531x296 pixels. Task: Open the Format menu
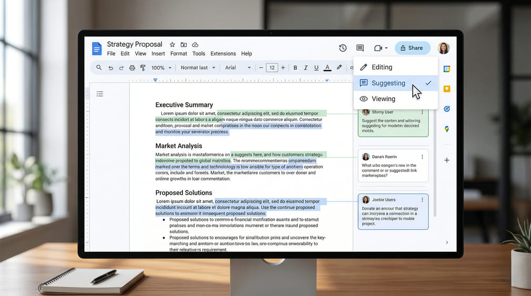[x=178, y=54]
